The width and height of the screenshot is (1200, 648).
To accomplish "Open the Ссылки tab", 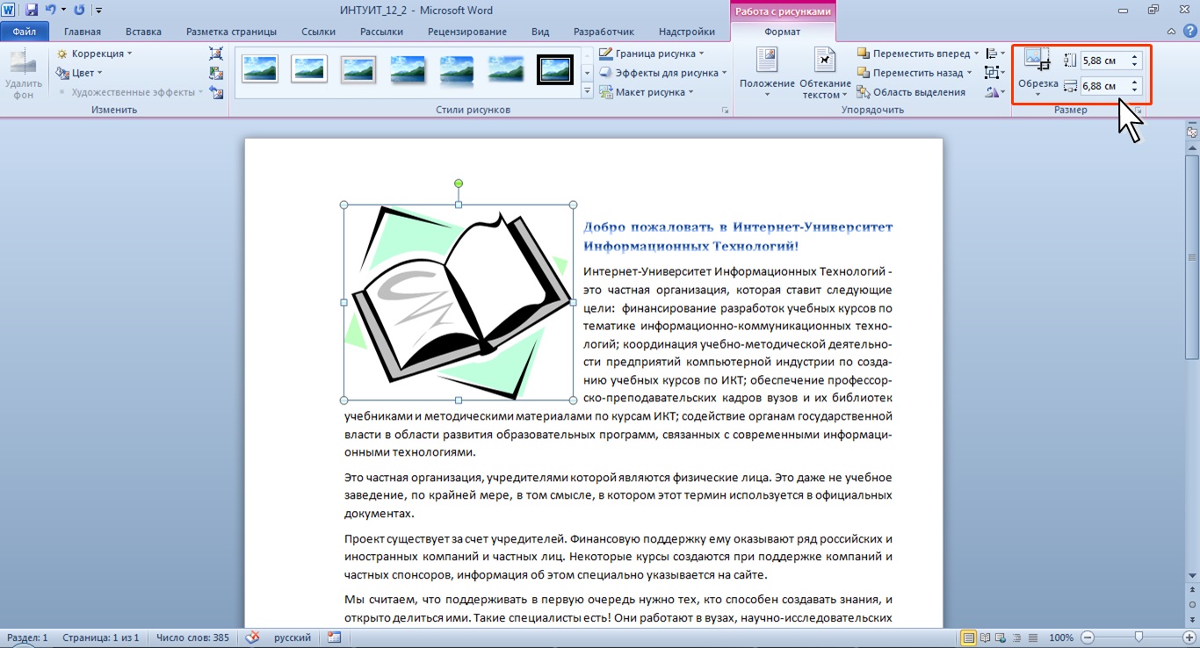I will 318,32.
